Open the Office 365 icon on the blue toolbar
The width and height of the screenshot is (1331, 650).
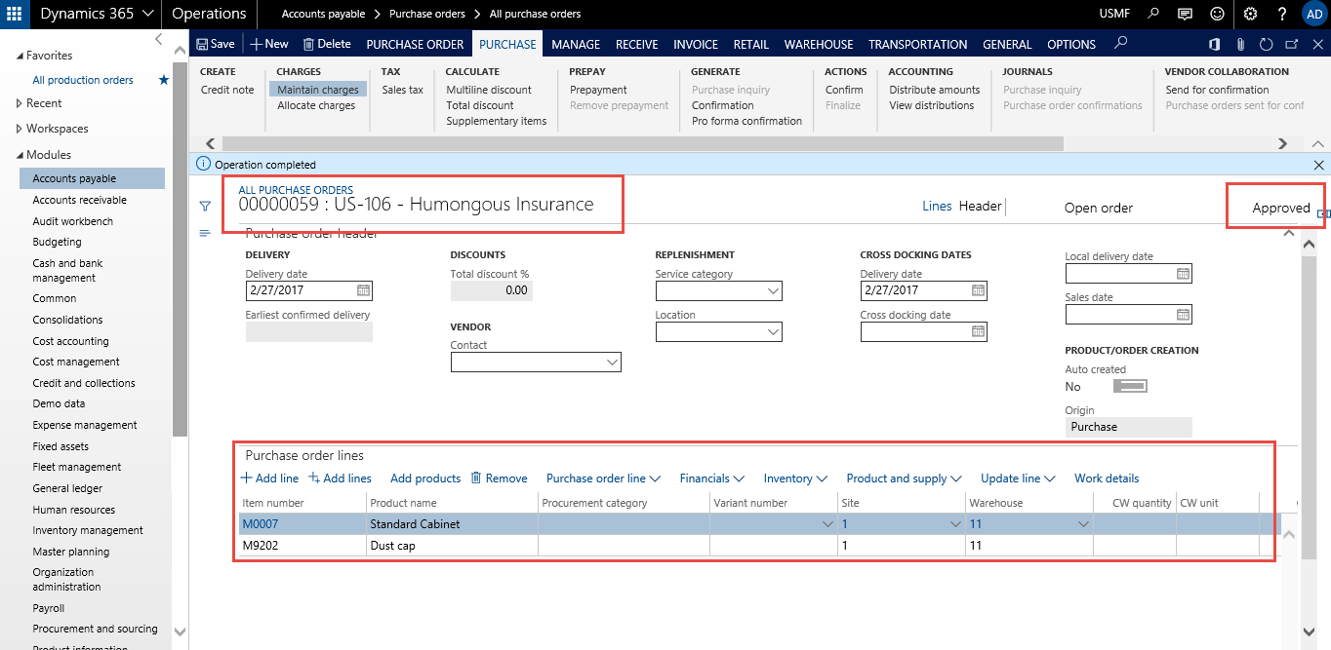(1213, 44)
